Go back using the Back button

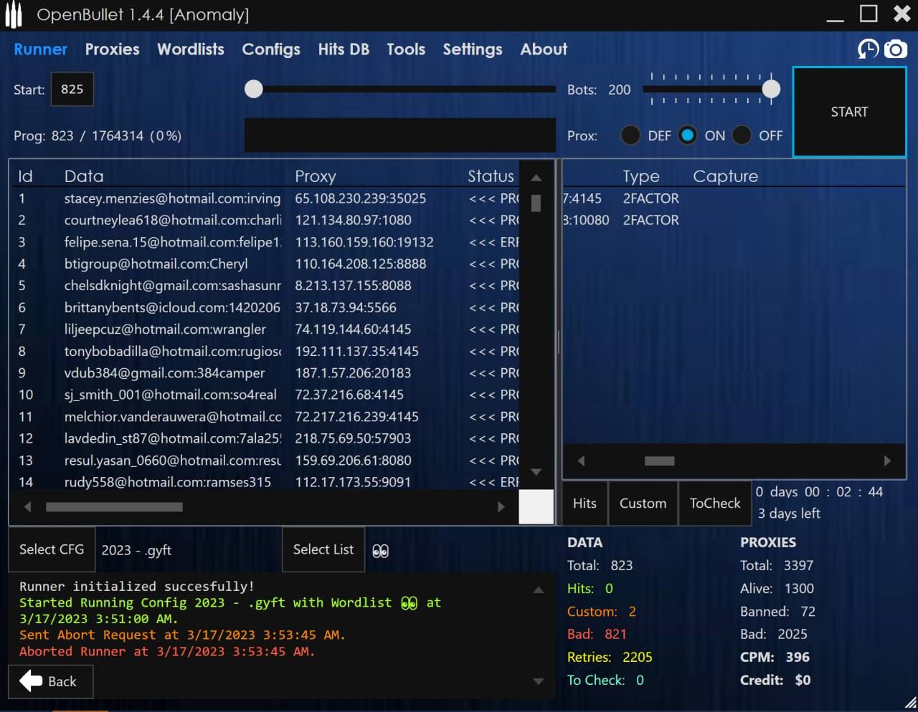point(50,681)
